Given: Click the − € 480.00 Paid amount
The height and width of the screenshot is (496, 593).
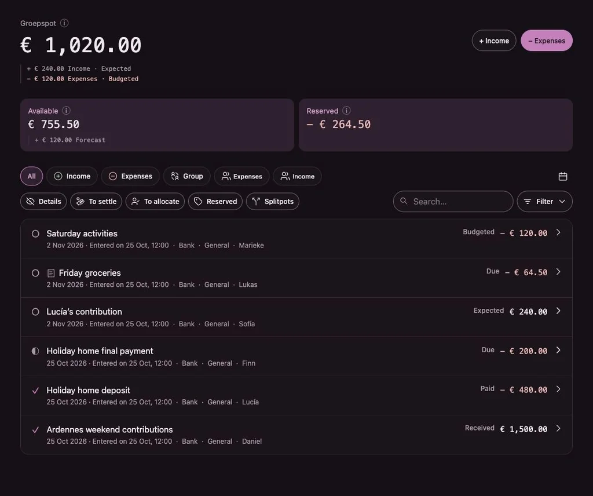Looking at the screenshot, I should 524,390.
